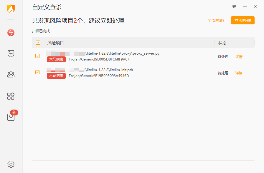
Task: Click the 立即处理 button
Action: (242, 21)
